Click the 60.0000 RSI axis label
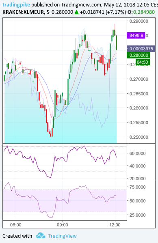Image resolution: width=158 pixels, height=243 pixels. 138,153
